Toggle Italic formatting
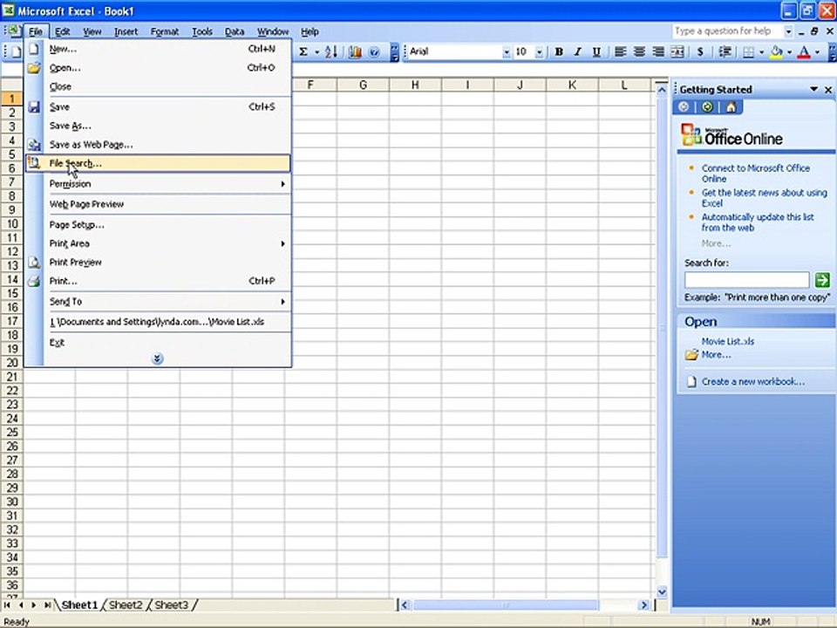Screen dimensions: 837x628 (x=577, y=51)
